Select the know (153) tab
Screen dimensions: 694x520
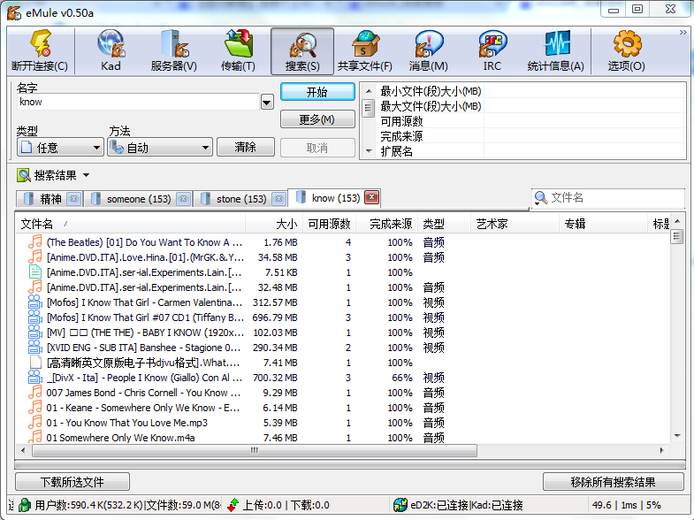[x=335, y=198]
